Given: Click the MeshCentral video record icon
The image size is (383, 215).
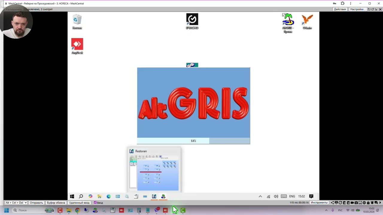Looking at the screenshot, I should 352,203.
